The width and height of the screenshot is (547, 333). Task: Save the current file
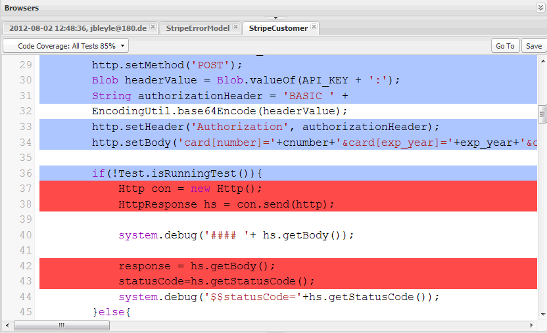[x=534, y=46]
